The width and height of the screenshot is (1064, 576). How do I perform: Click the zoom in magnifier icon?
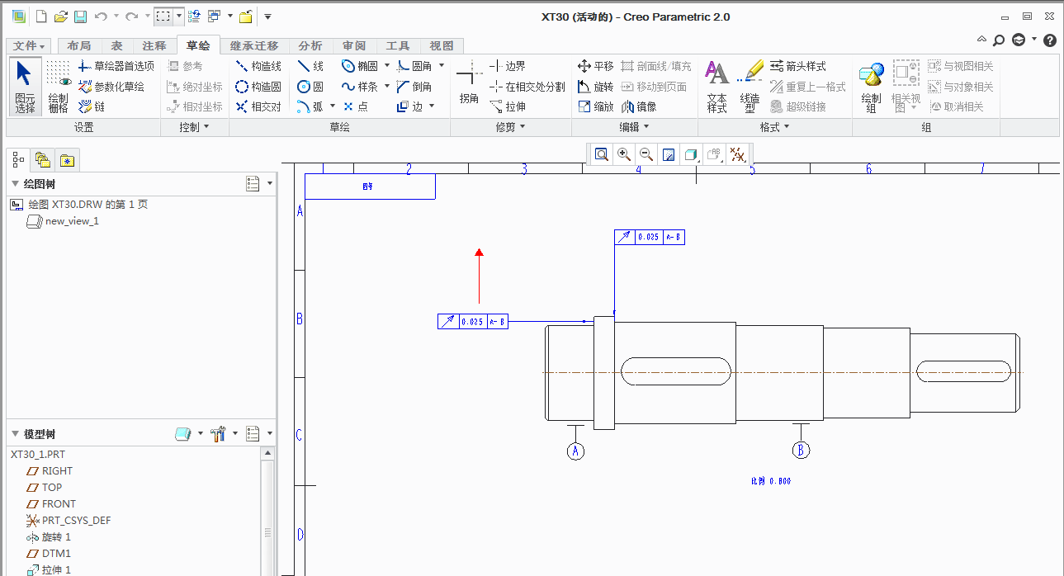[x=624, y=154]
